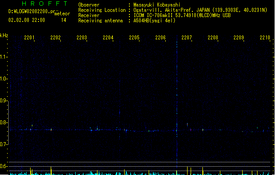Click the Receiver field label
Image resolution: width=275 pixels, height=175 pixels.
[x=89, y=15]
